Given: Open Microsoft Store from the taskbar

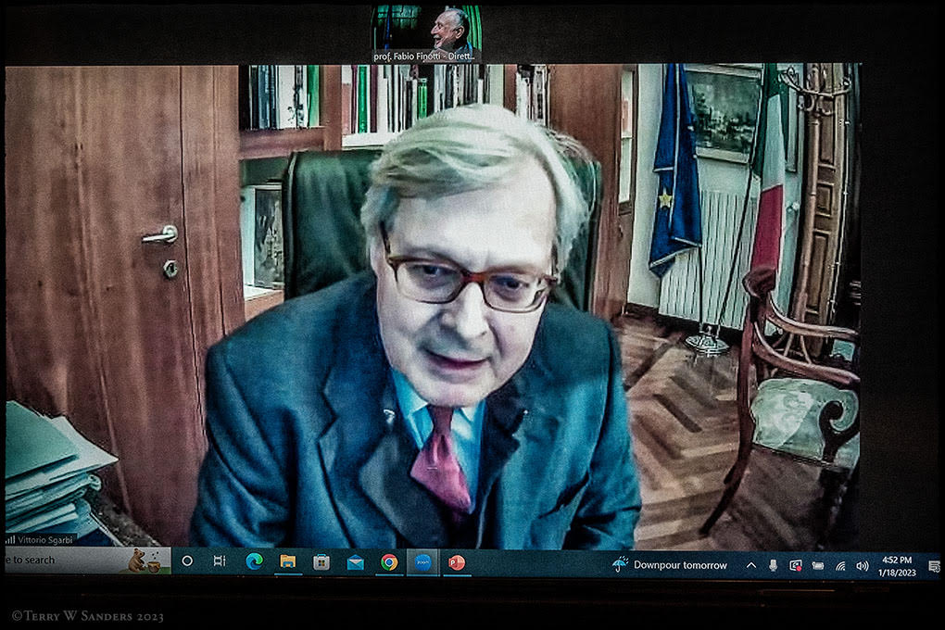Looking at the screenshot, I should click(x=321, y=561).
